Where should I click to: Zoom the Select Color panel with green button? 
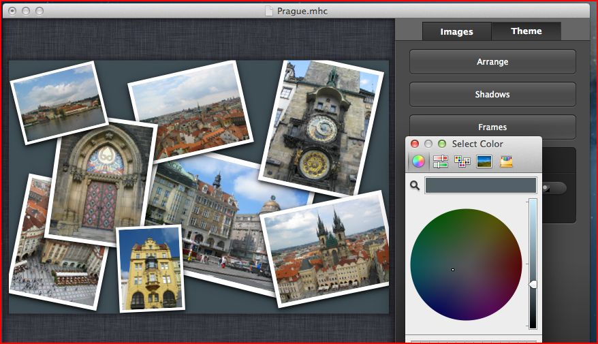click(x=442, y=144)
